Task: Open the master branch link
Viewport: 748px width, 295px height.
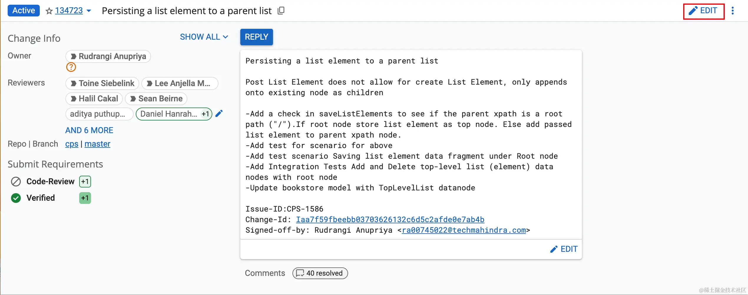Action: point(97,144)
